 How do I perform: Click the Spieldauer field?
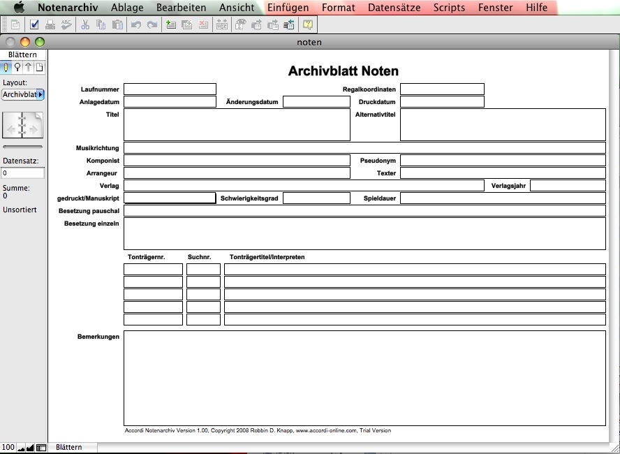coord(503,198)
